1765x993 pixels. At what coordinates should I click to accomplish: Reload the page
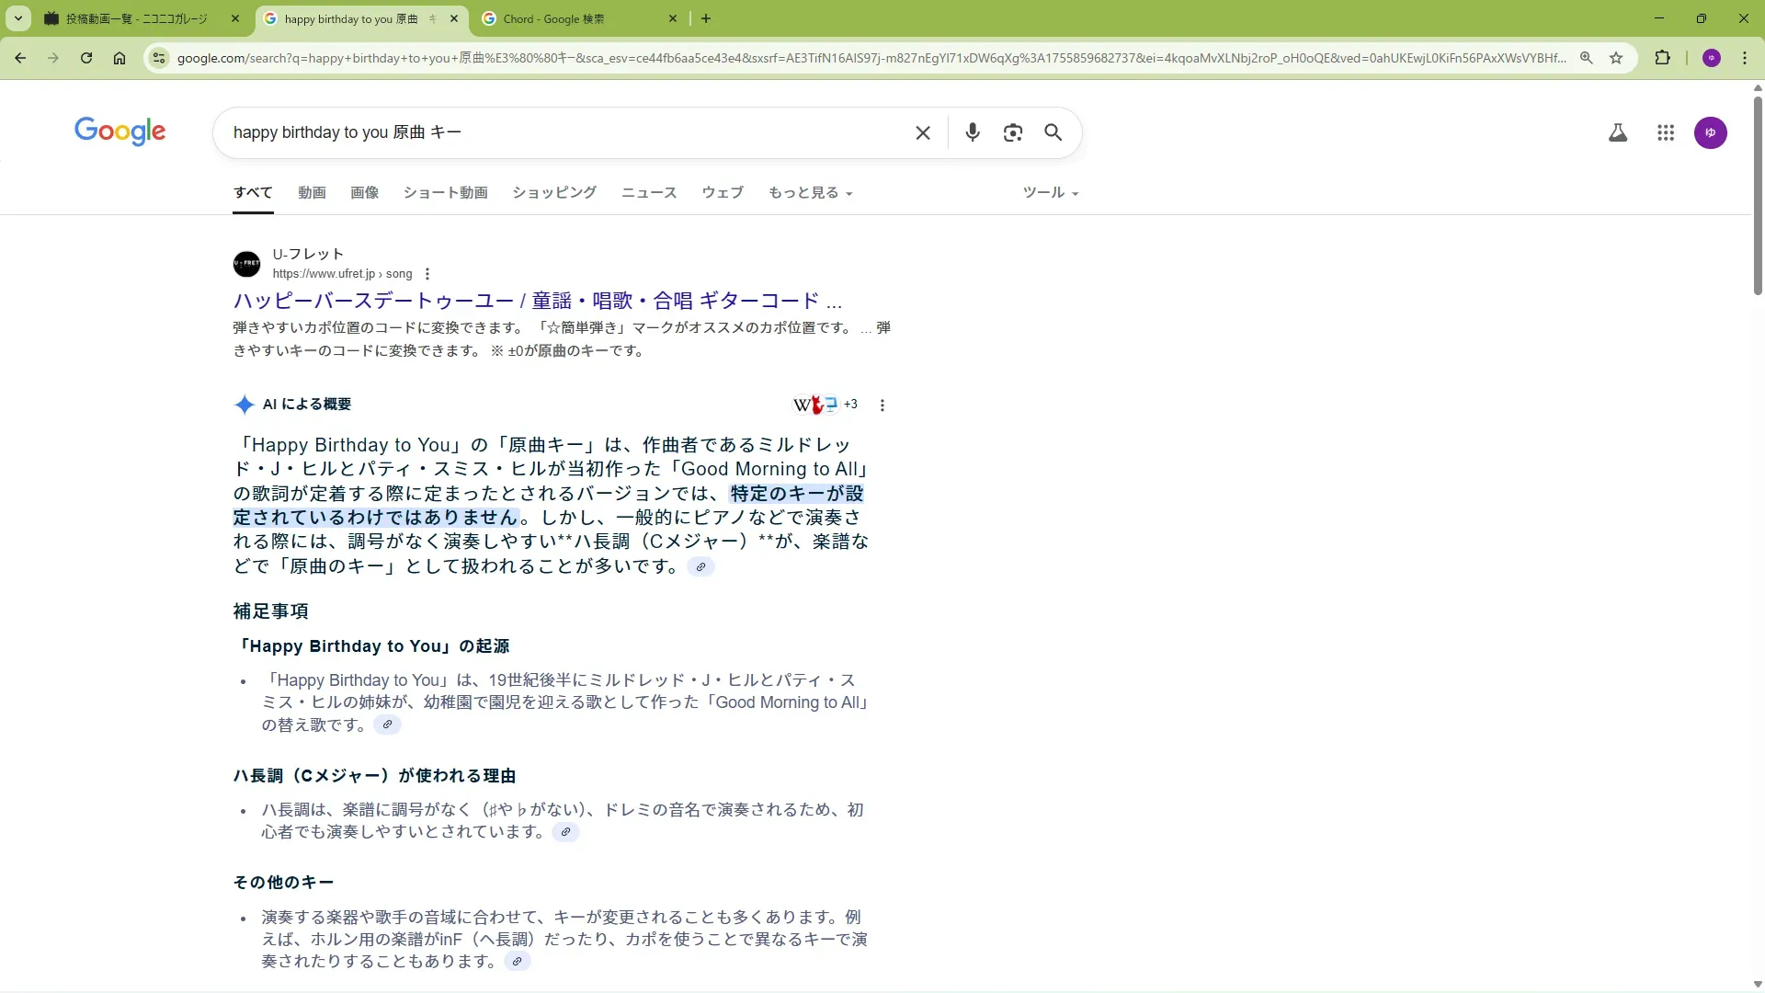pos(85,58)
